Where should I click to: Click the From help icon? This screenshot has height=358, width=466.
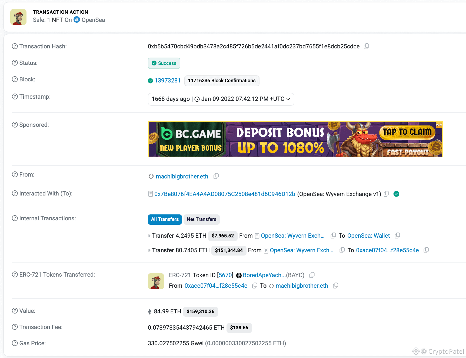point(15,174)
